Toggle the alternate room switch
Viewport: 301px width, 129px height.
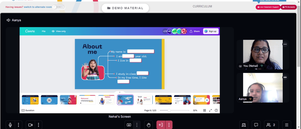[59, 7]
